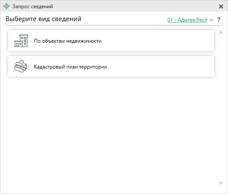Close the Запрос сведений dialog
The image size is (228, 194).
point(221,6)
